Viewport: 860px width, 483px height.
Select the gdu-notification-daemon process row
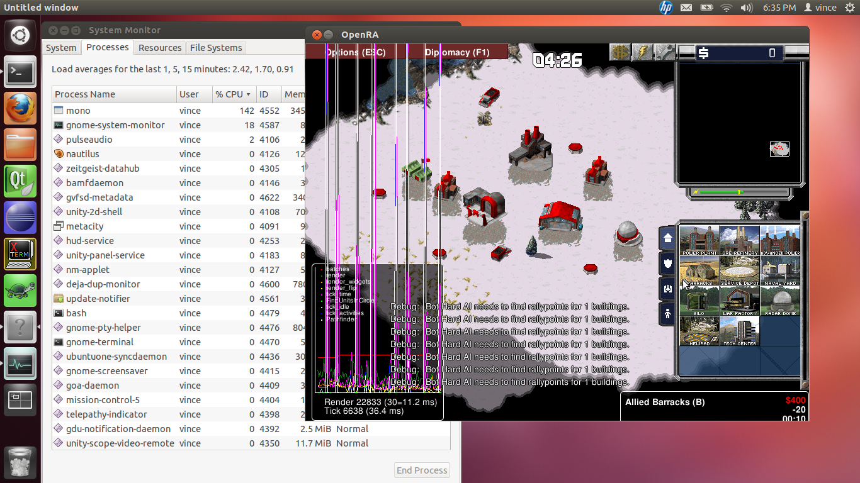click(x=251, y=429)
